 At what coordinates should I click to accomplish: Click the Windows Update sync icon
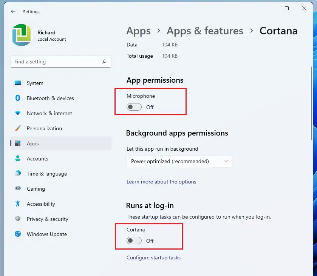(18, 234)
